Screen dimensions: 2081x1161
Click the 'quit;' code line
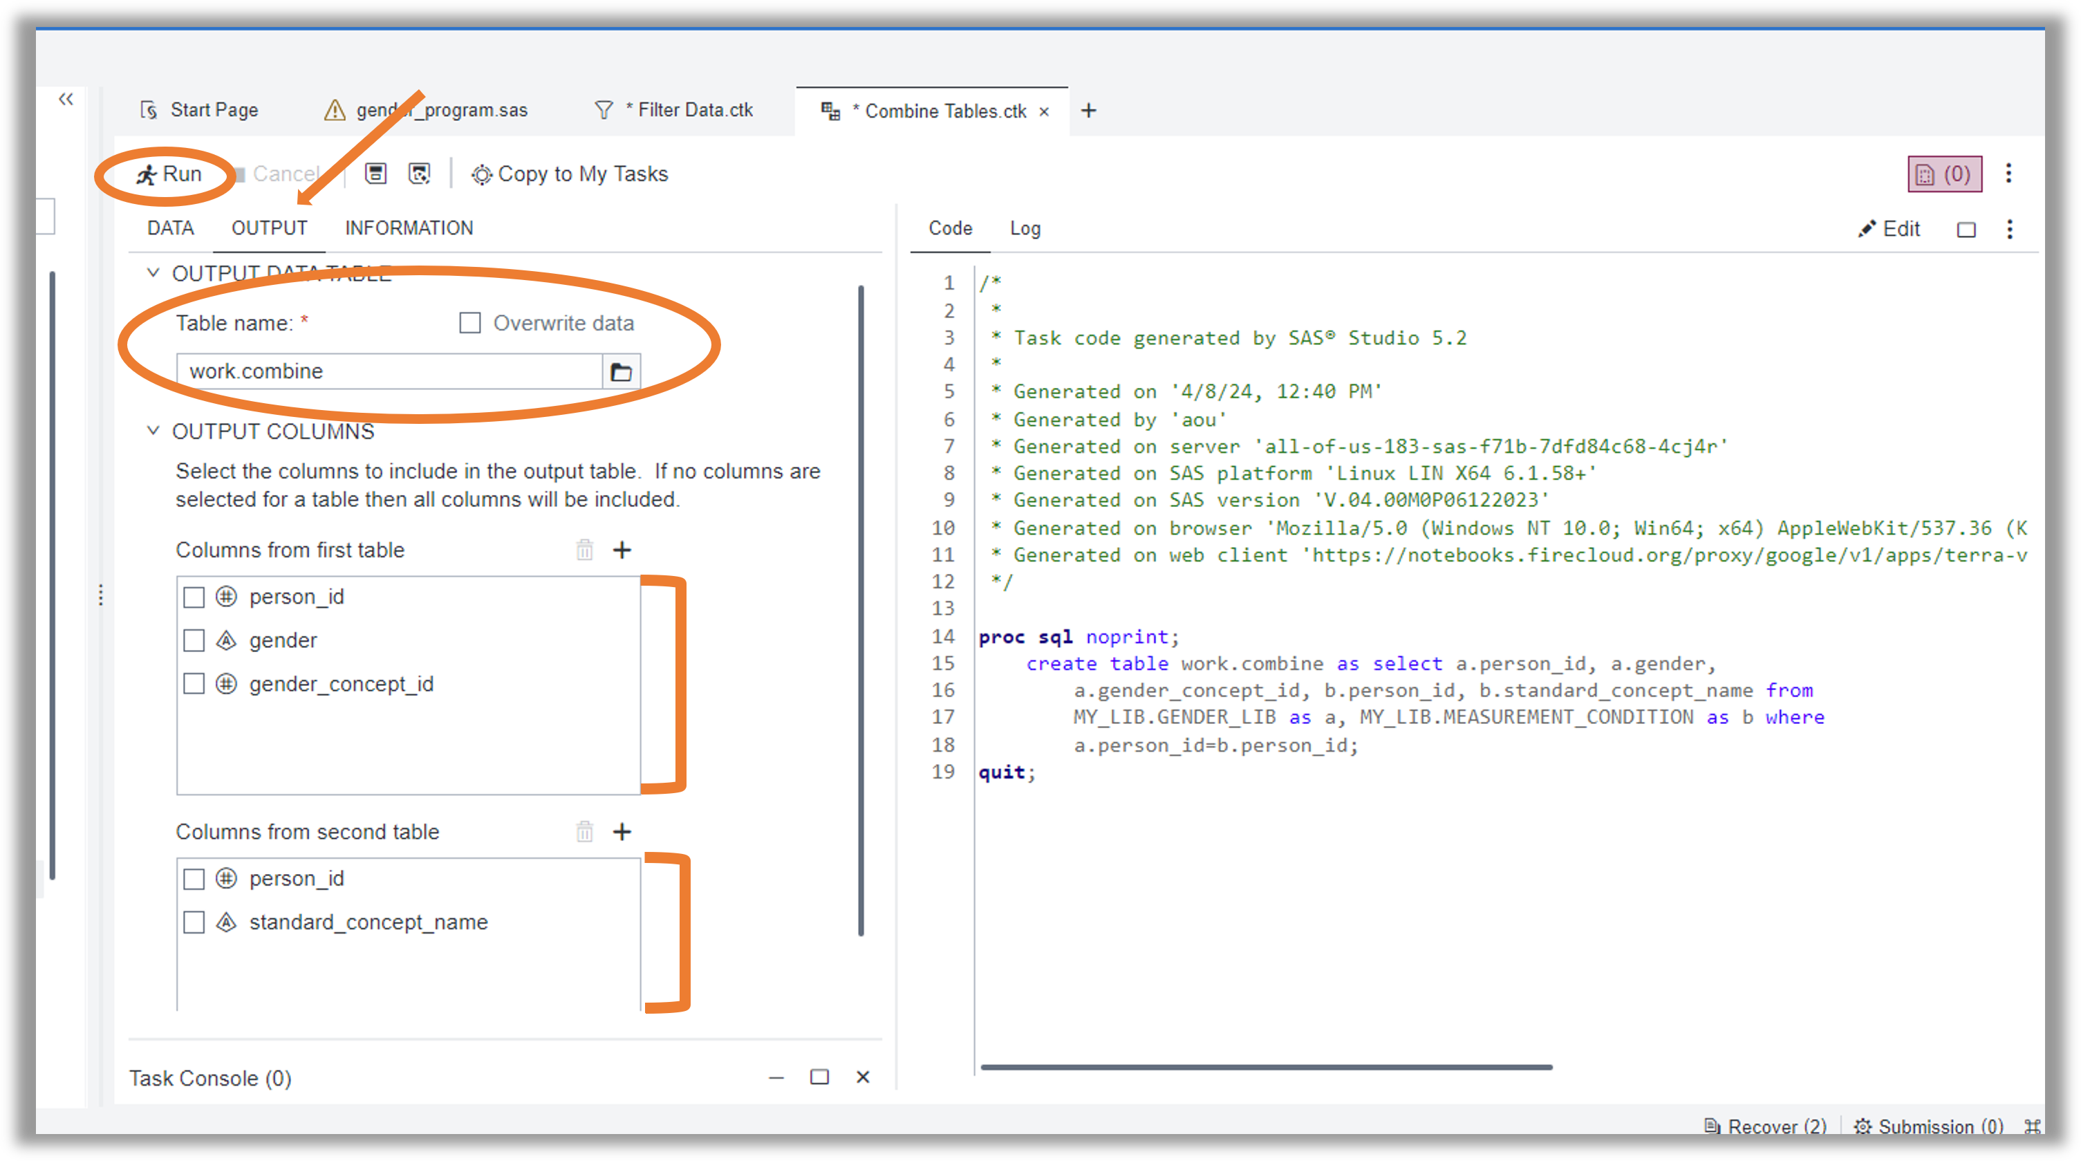(x=1007, y=772)
